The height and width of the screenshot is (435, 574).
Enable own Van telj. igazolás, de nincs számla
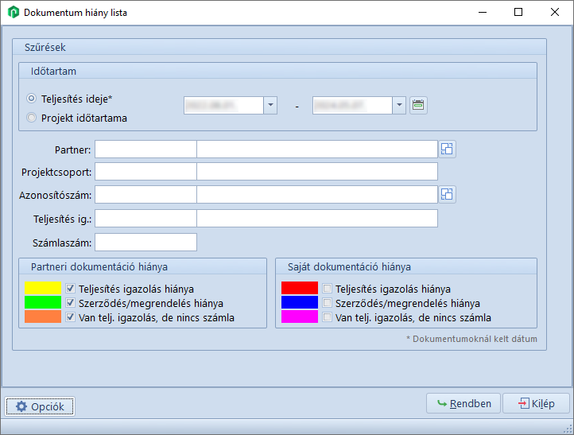[x=327, y=317]
